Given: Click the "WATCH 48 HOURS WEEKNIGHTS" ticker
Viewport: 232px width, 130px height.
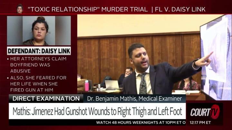Looking at the screenshot, I should click(x=141, y=123).
